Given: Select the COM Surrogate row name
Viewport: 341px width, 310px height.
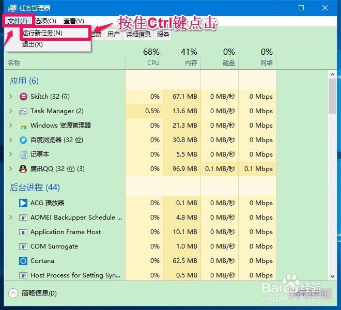Looking at the screenshot, I should click(x=54, y=246).
